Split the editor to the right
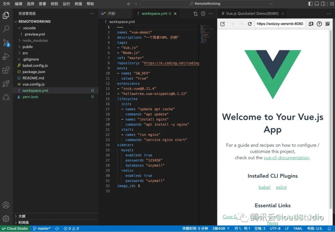Screen dimensions: 335x232 203,14
